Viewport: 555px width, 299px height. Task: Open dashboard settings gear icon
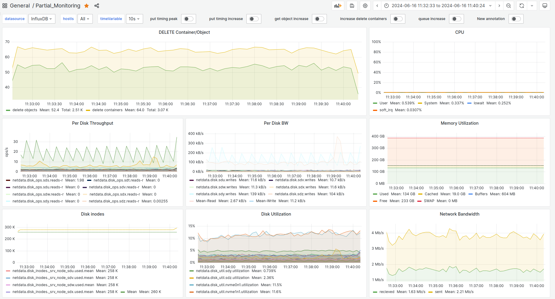click(365, 6)
